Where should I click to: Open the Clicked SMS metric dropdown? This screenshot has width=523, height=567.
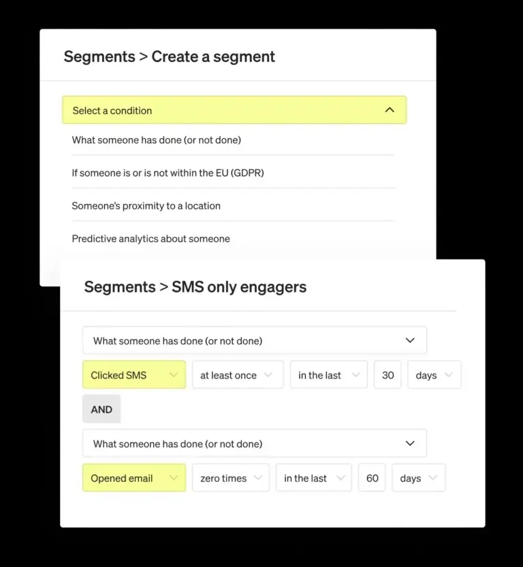click(x=134, y=375)
